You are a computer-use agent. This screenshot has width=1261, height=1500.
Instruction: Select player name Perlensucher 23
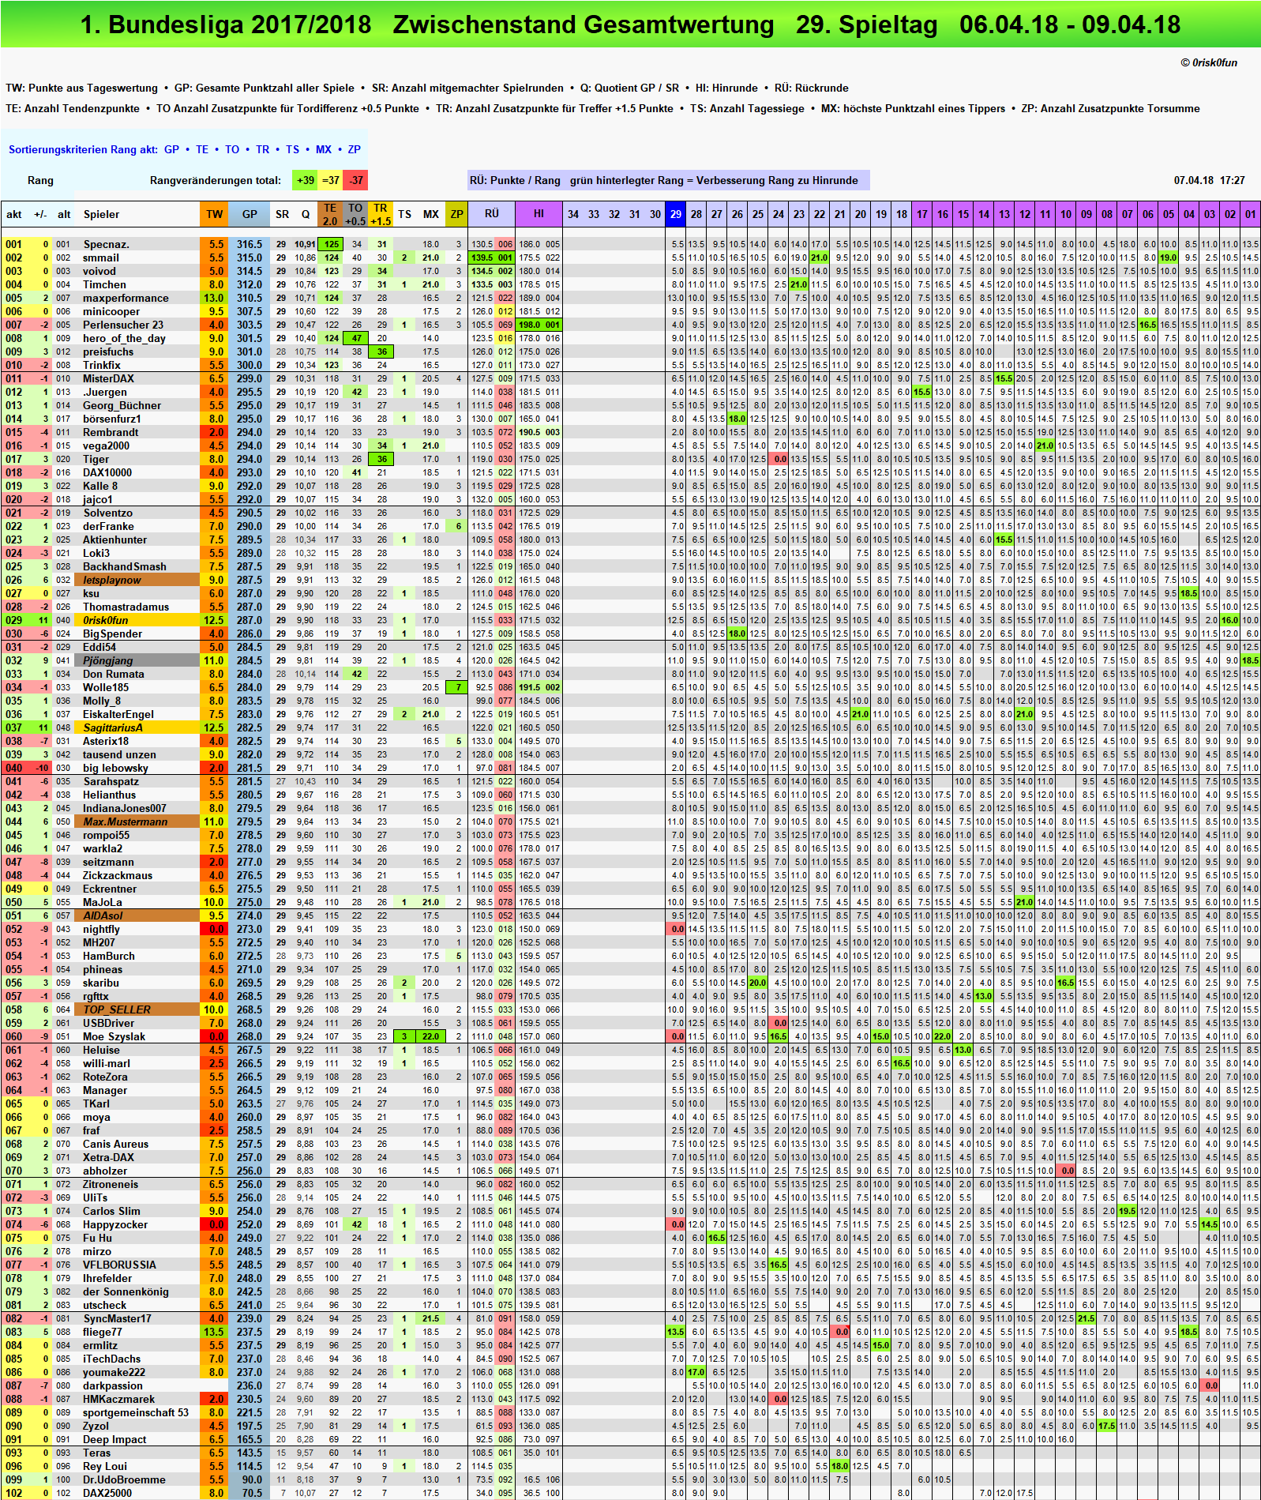(123, 325)
